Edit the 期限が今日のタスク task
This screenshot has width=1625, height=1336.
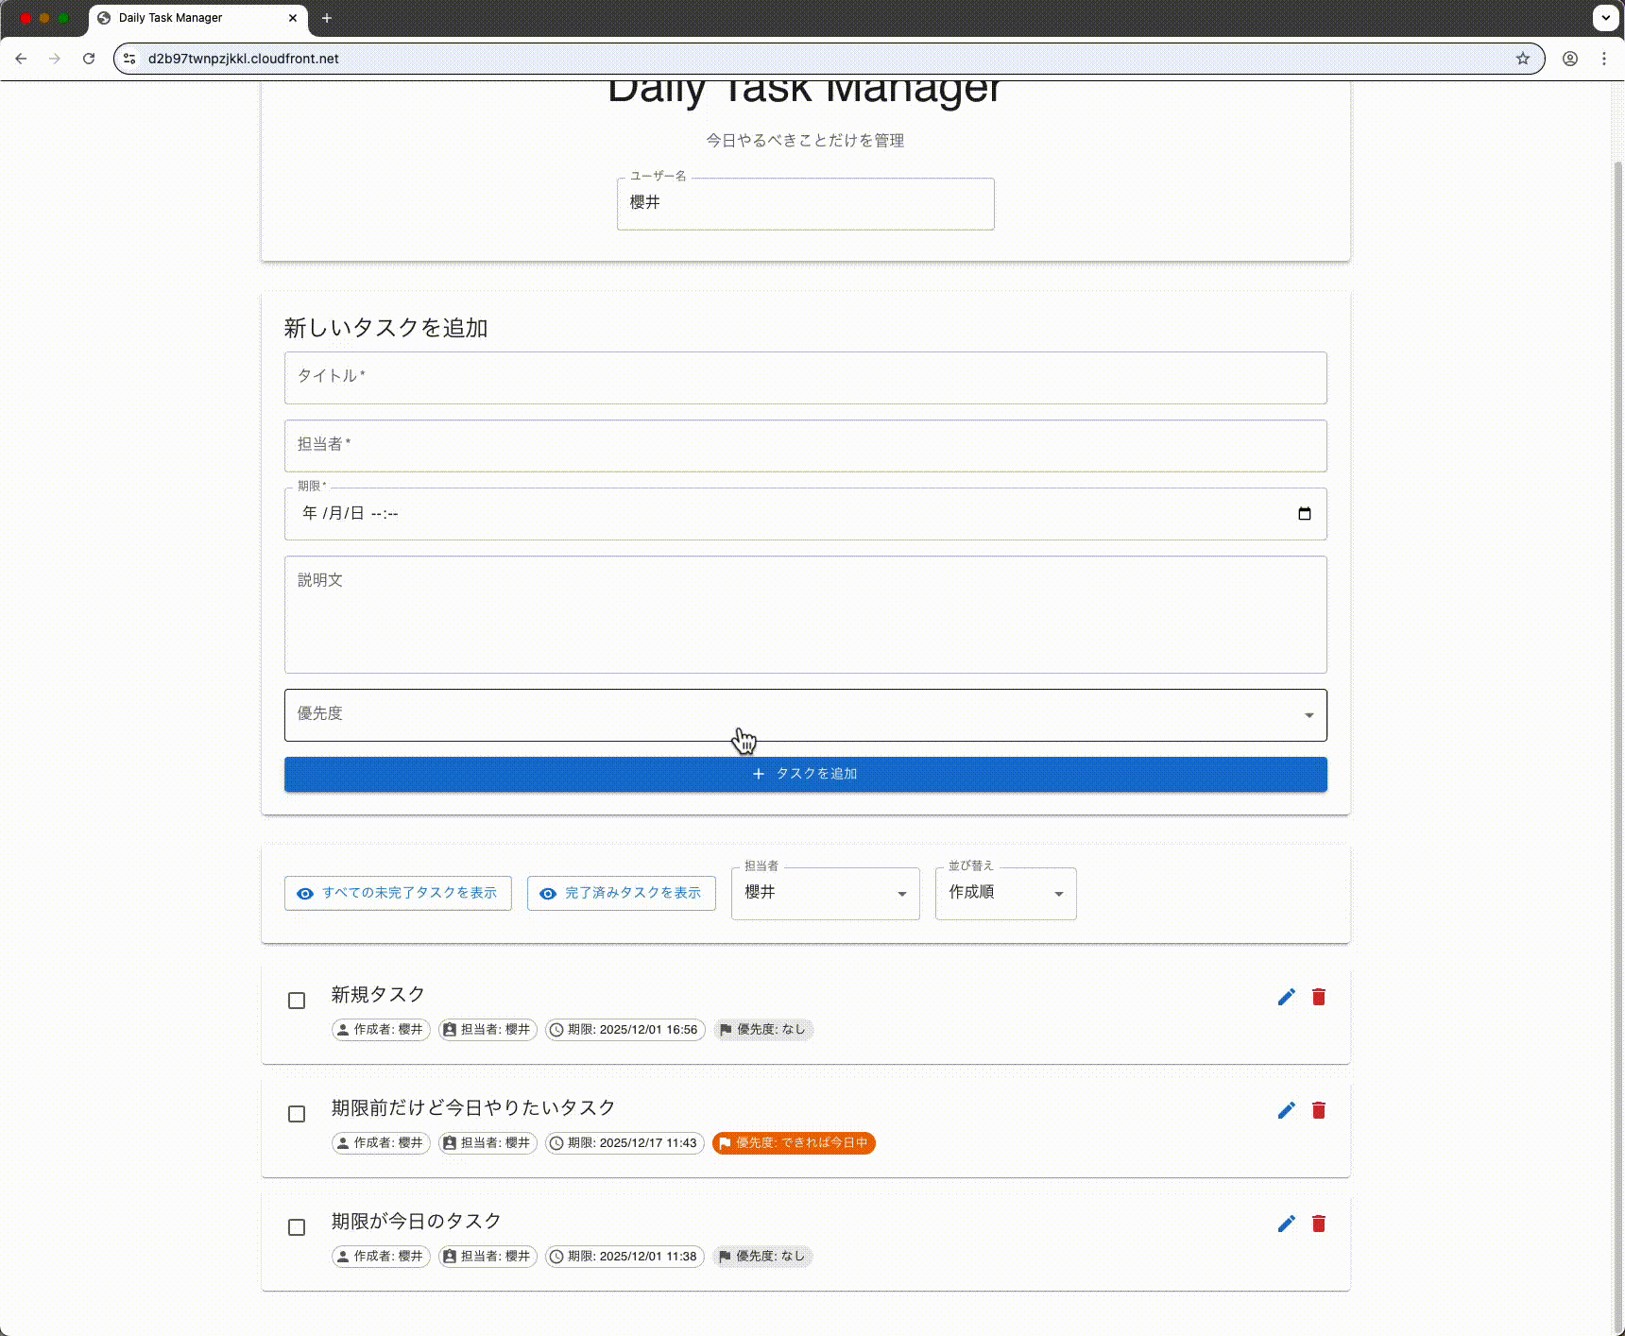[1286, 1224]
